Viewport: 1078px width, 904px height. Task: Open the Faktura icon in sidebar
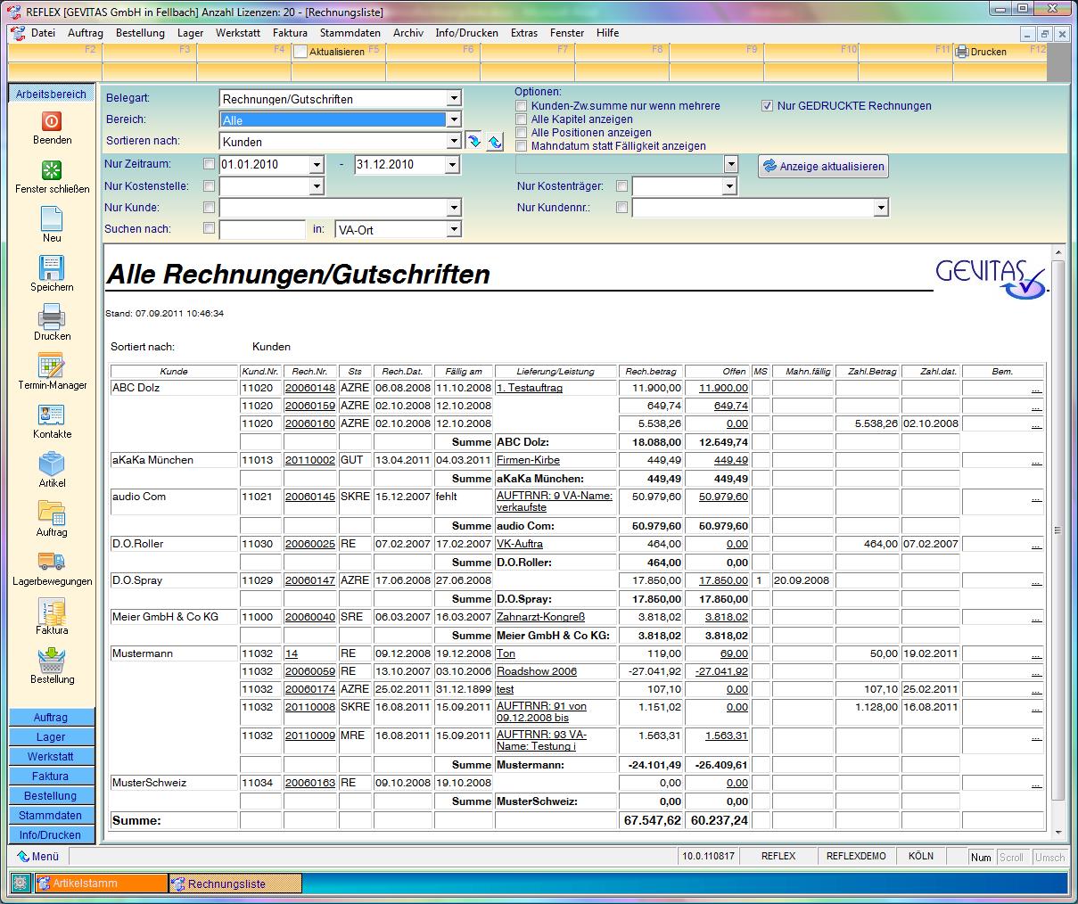point(52,612)
